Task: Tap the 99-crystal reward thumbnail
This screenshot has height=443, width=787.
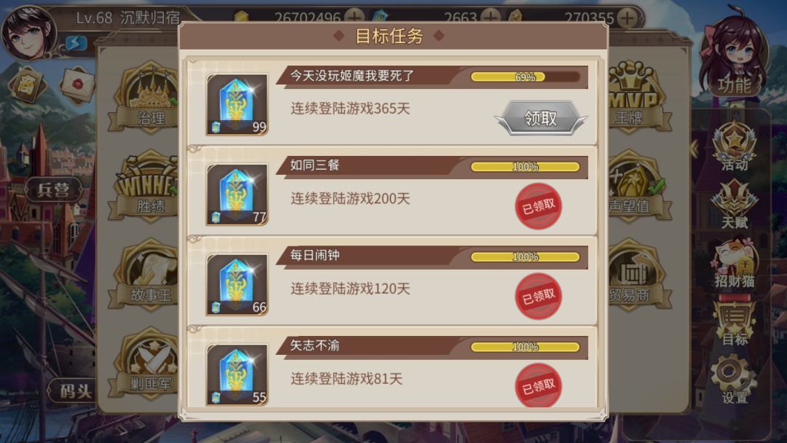Action: point(237,104)
